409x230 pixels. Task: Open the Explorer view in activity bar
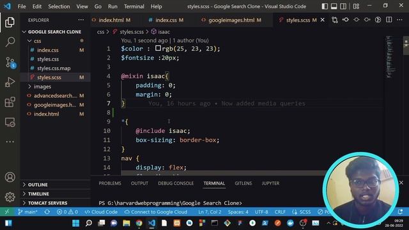pyautogui.click(x=10, y=22)
